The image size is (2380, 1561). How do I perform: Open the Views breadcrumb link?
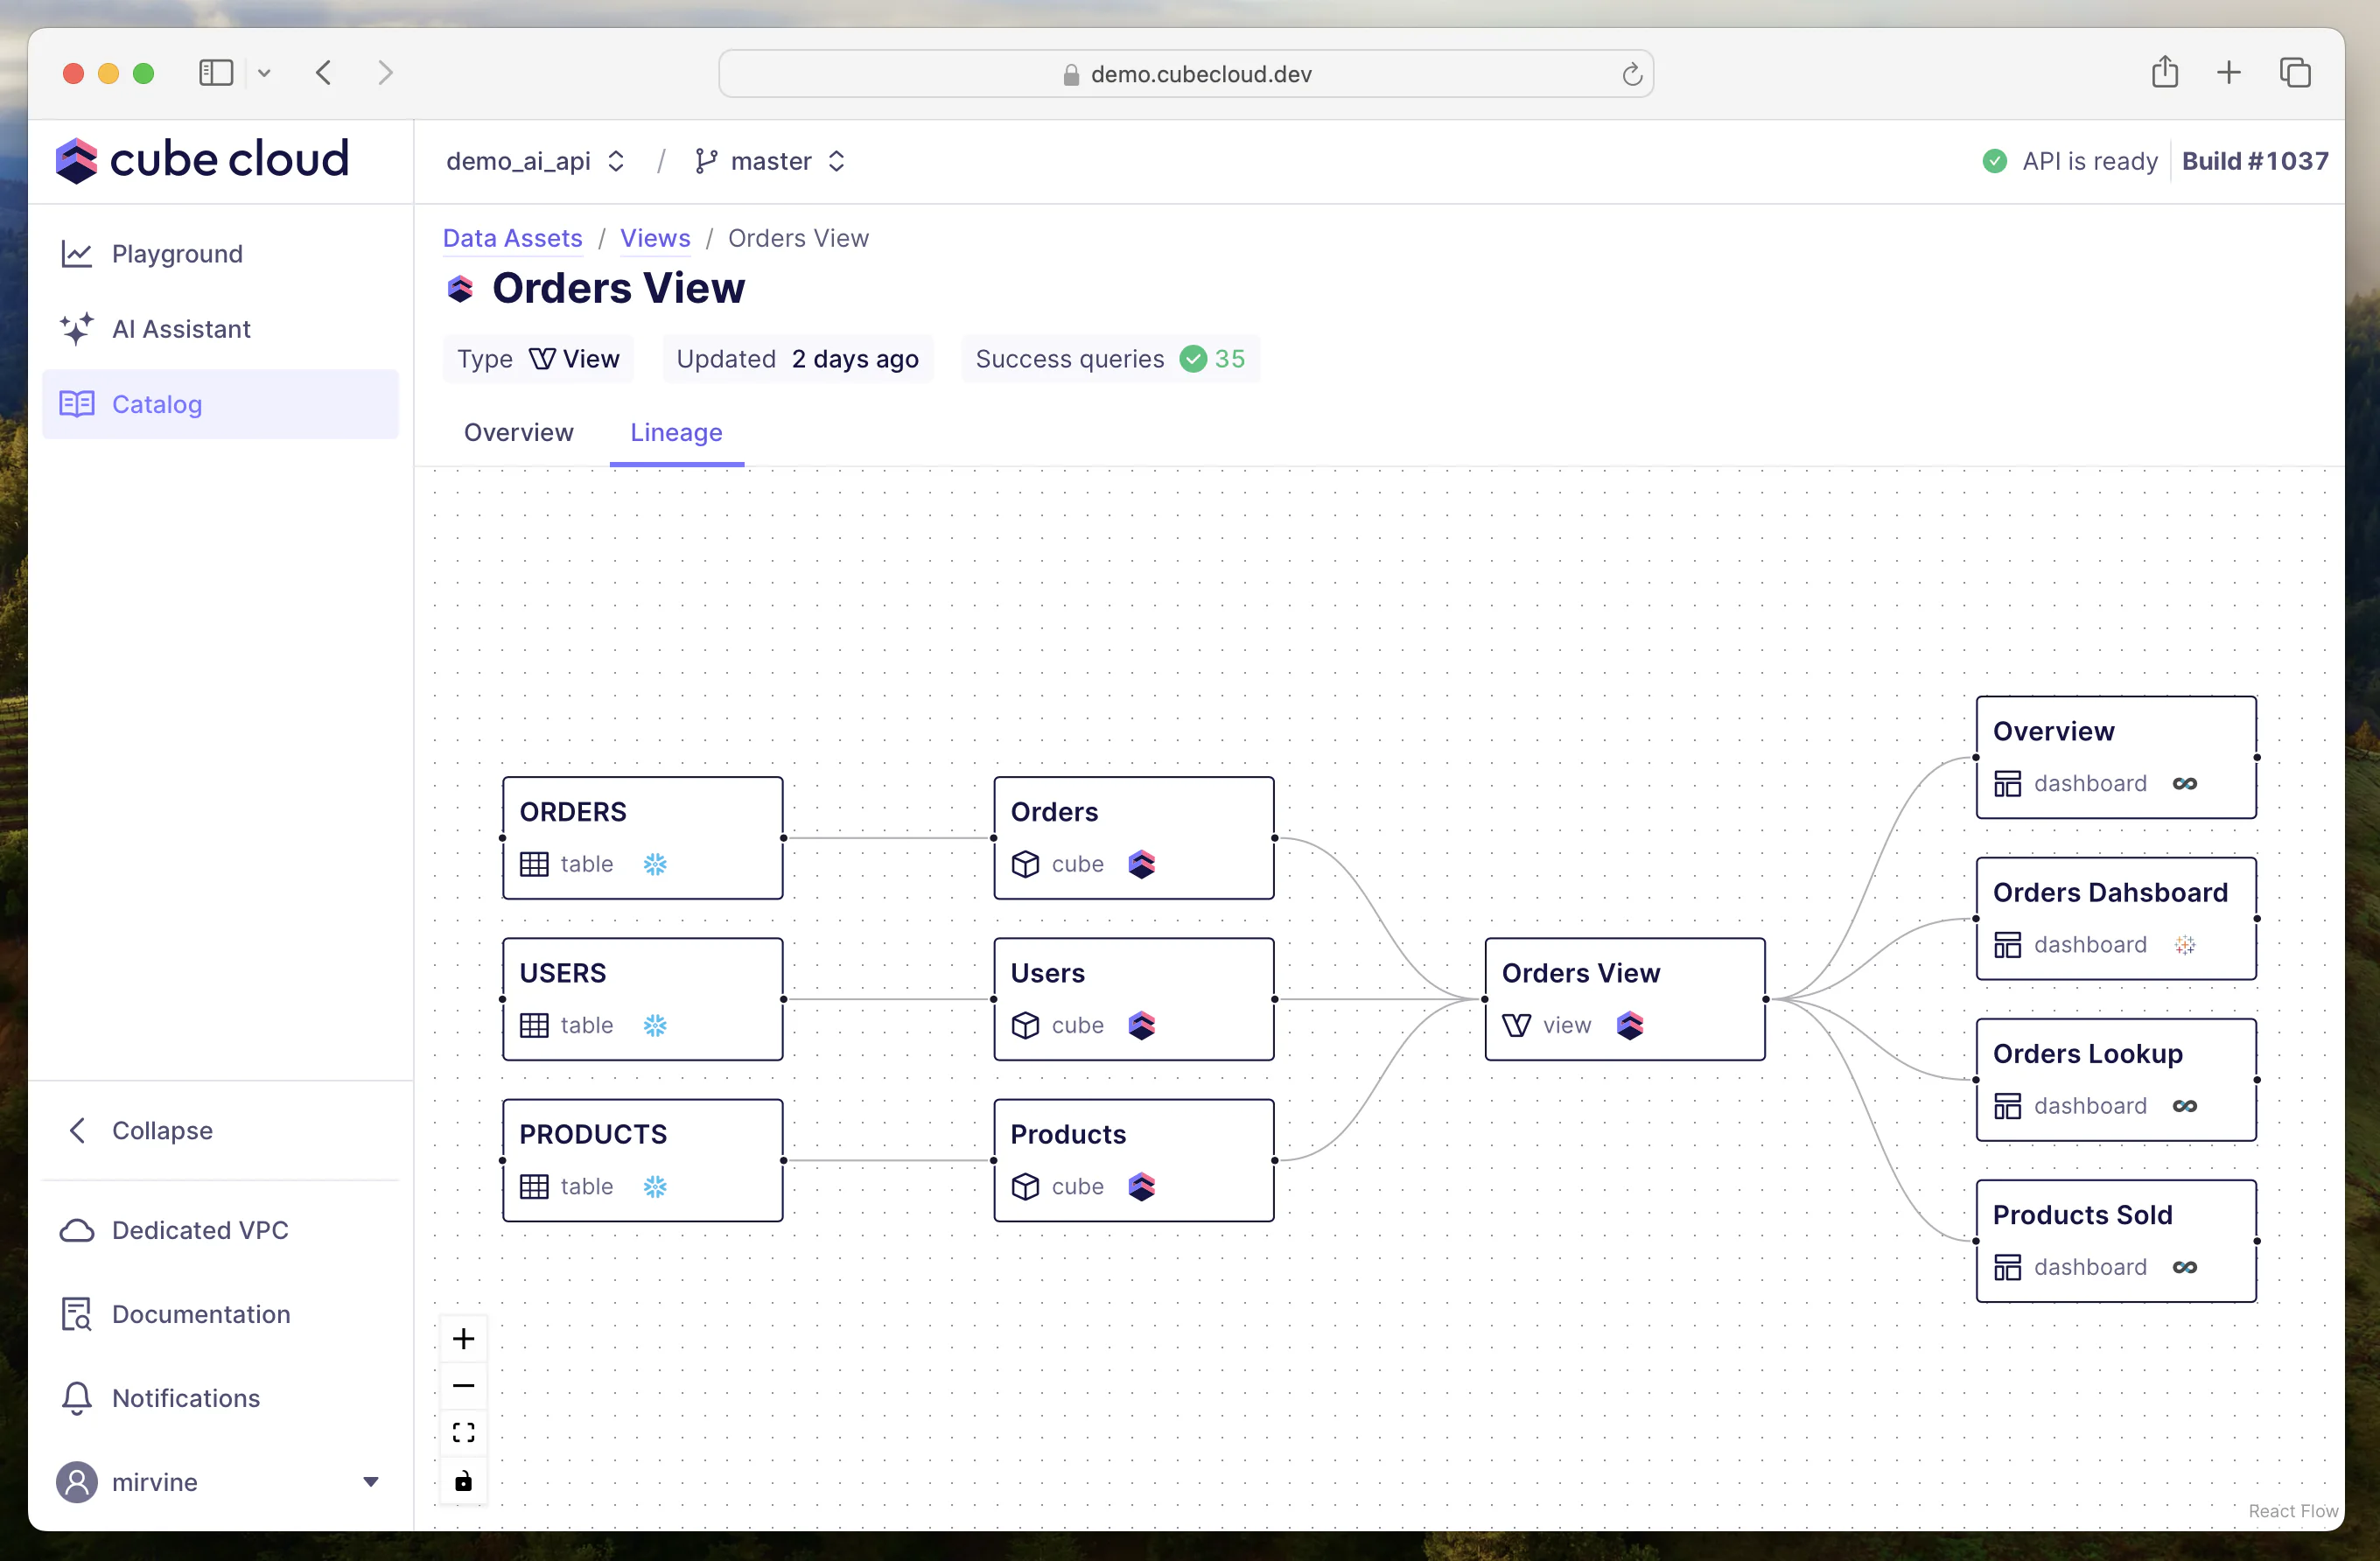[655, 238]
